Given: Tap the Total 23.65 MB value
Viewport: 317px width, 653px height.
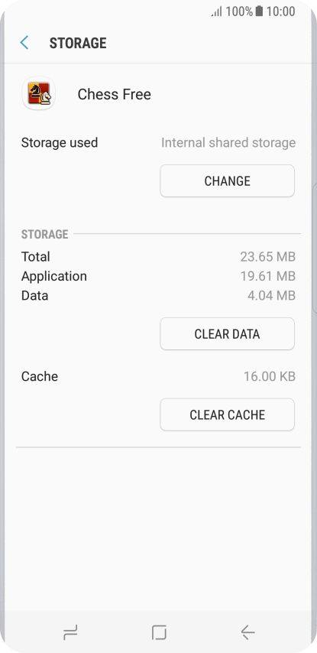Looking at the screenshot, I should click(x=268, y=257).
